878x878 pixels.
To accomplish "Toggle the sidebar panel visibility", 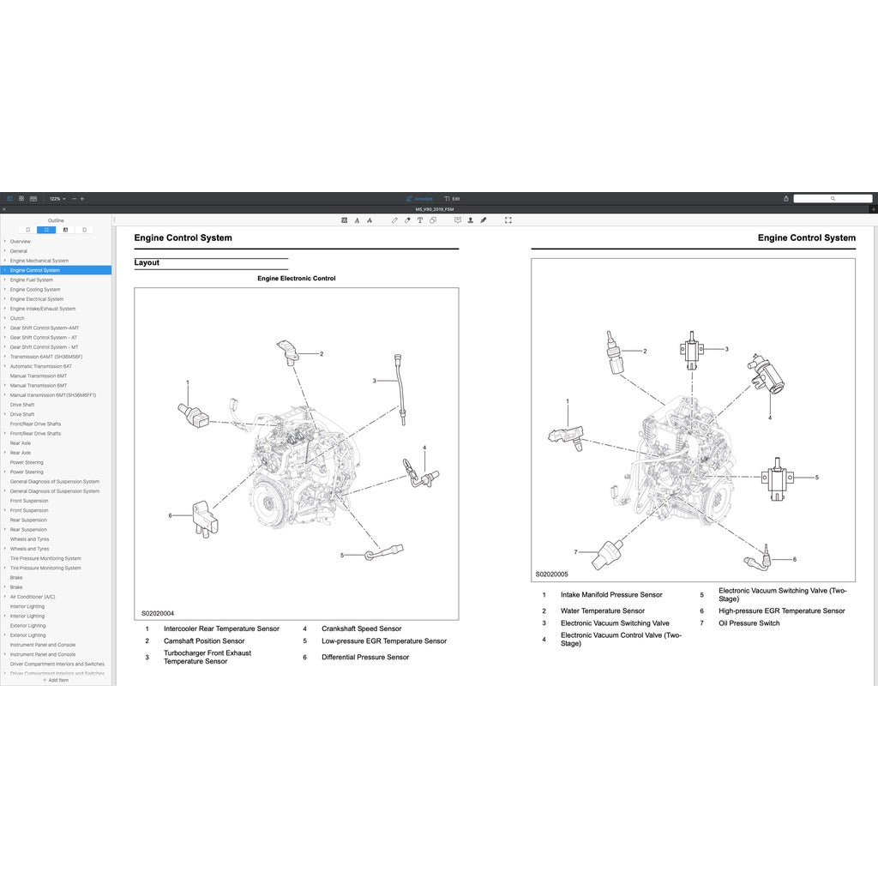I will coord(9,198).
